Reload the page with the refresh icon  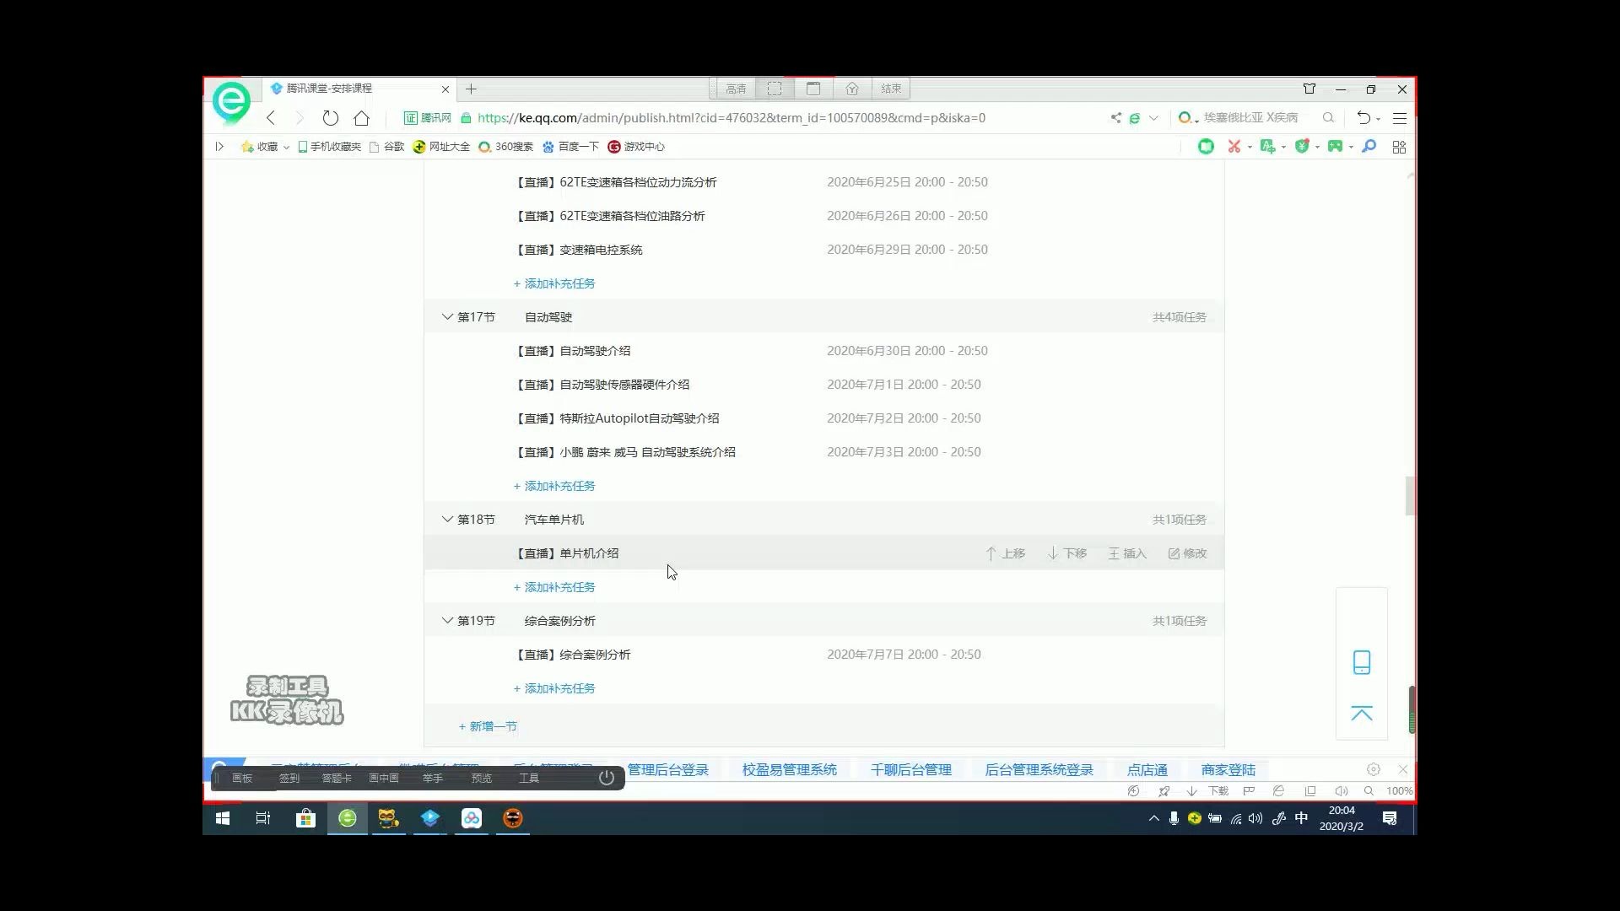pos(331,118)
